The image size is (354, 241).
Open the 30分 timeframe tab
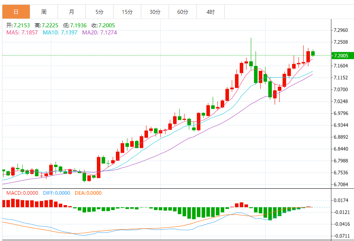point(155,12)
